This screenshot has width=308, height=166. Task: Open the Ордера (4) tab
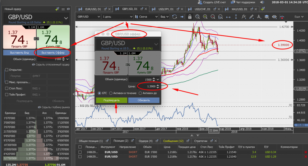(x=146, y=141)
